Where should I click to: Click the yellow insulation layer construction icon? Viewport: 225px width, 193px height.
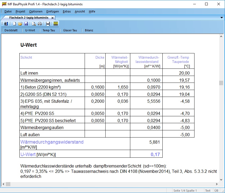point(55,24)
